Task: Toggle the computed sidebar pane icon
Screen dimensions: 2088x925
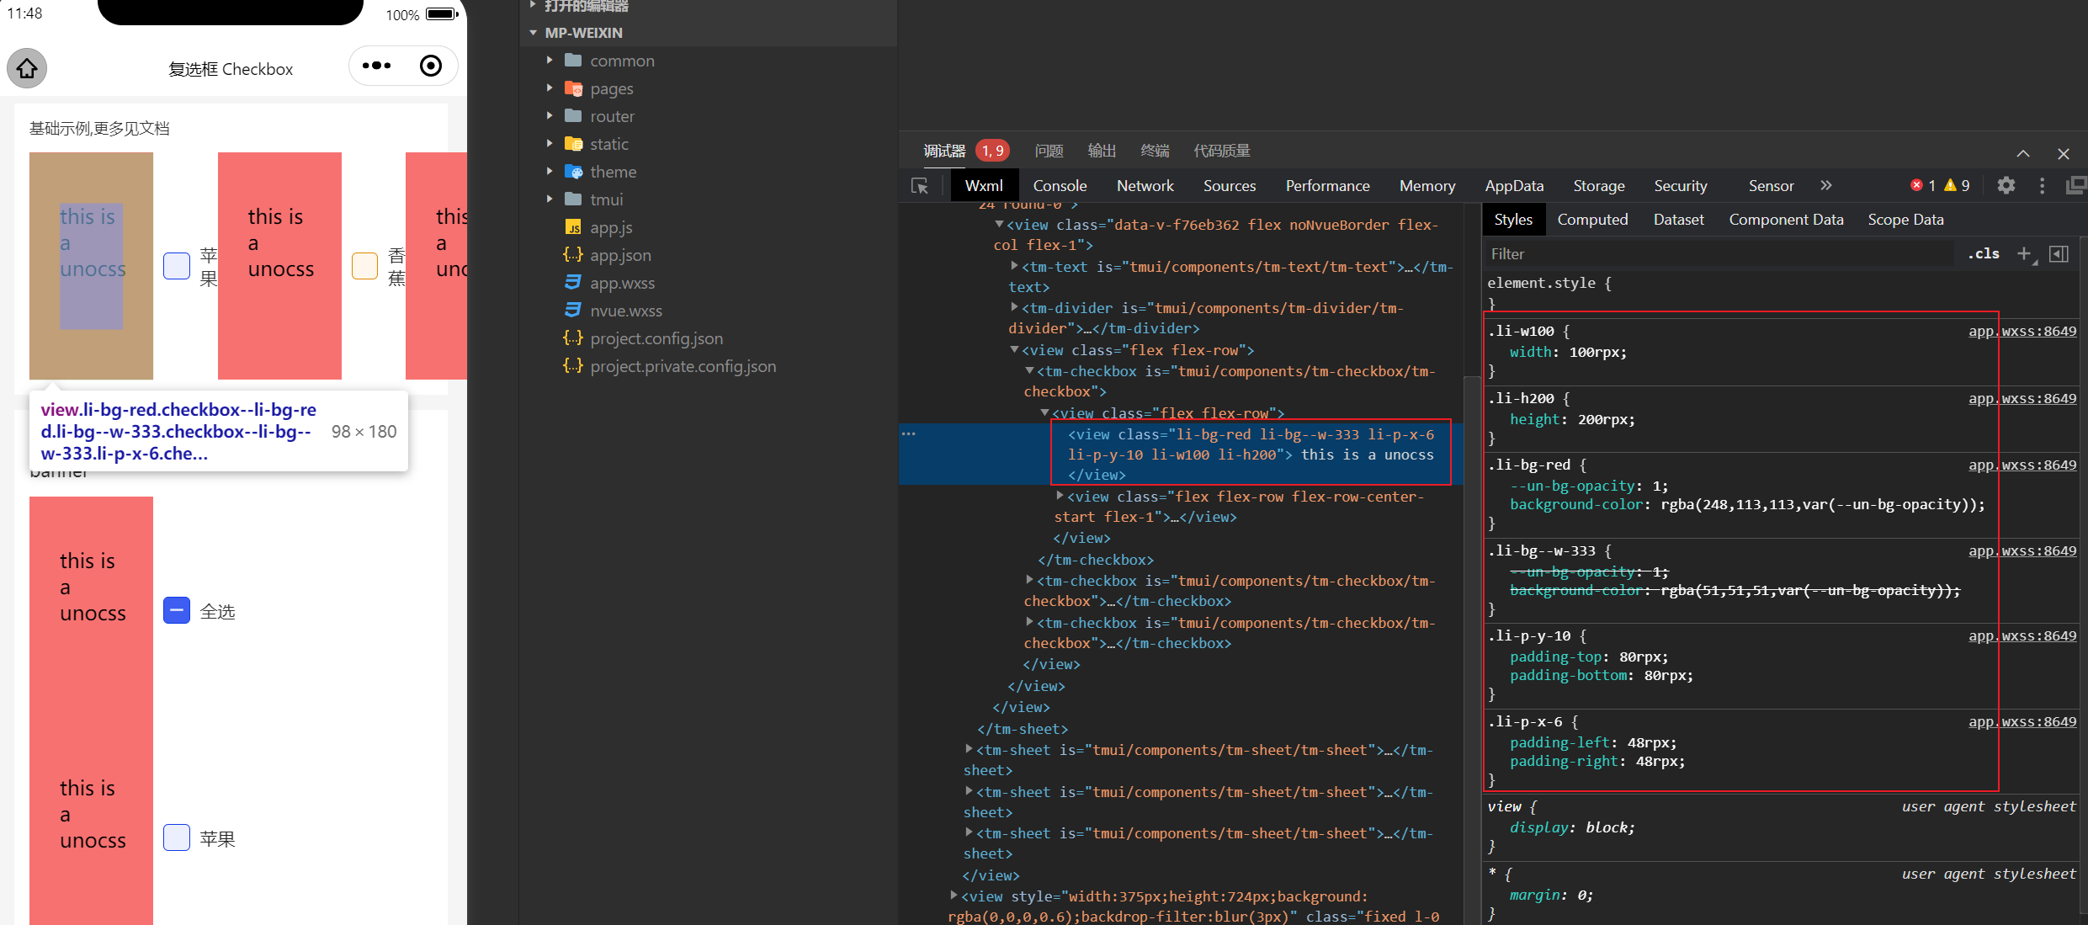Action: pos(2059,253)
